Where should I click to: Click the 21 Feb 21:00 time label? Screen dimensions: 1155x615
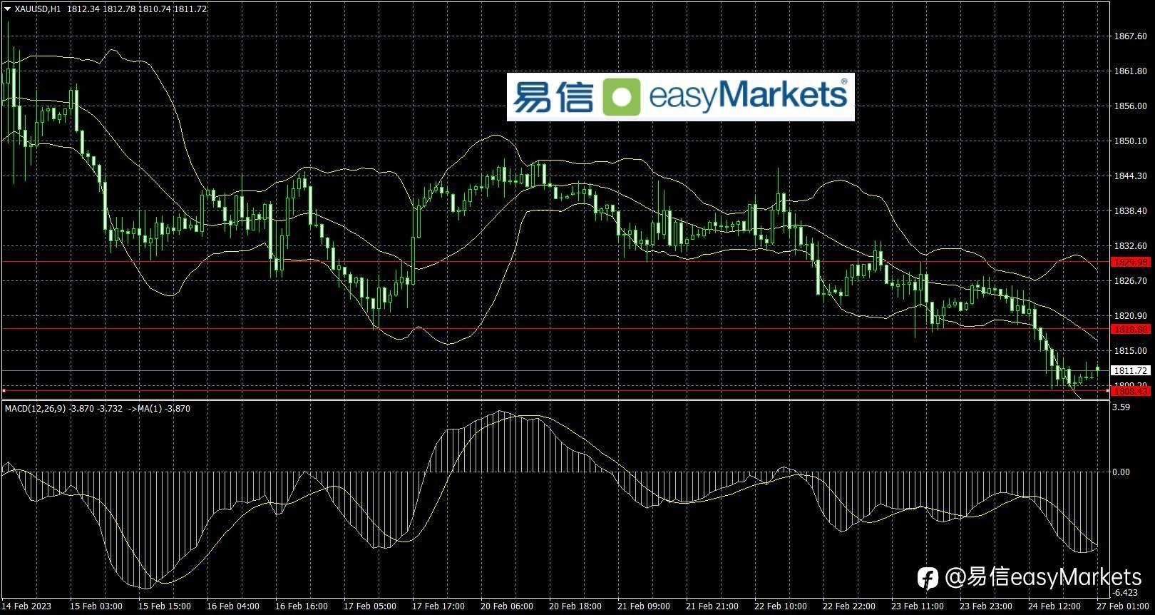(x=712, y=606)
